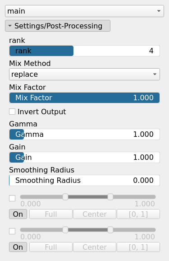The image size is (169, 261).
Task: Click the first Full button
Action: [51, 214]
